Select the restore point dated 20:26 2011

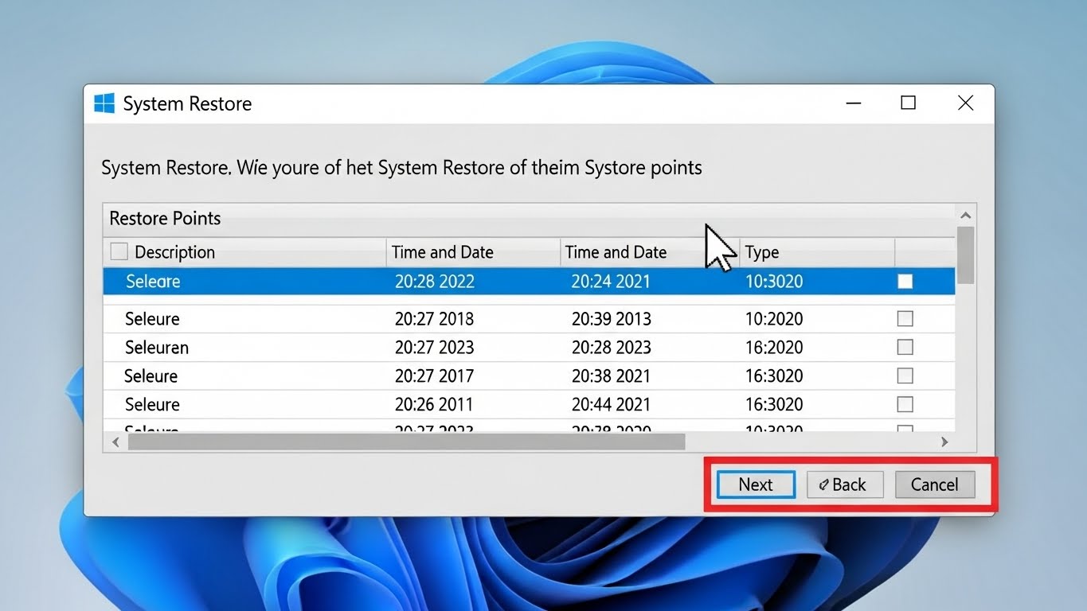click(x=433, y=405)
